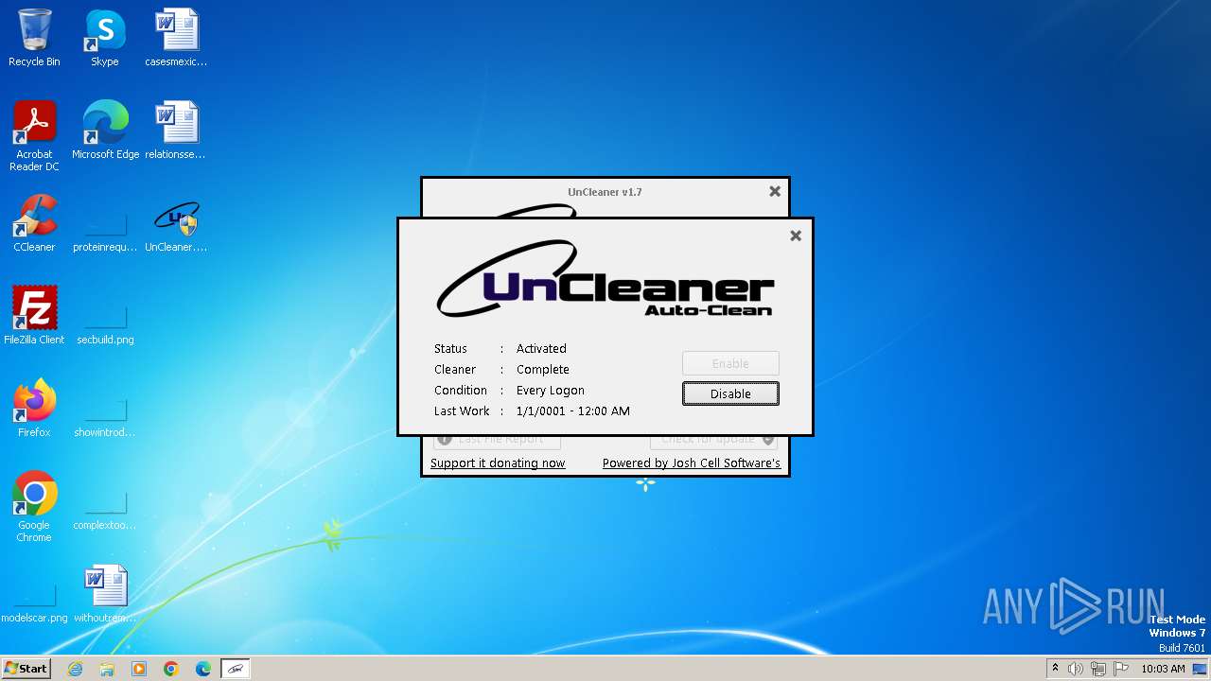This screenshot has height=681, width=1211.
Task: Open the Start menu
Action: tap(26, 668)
